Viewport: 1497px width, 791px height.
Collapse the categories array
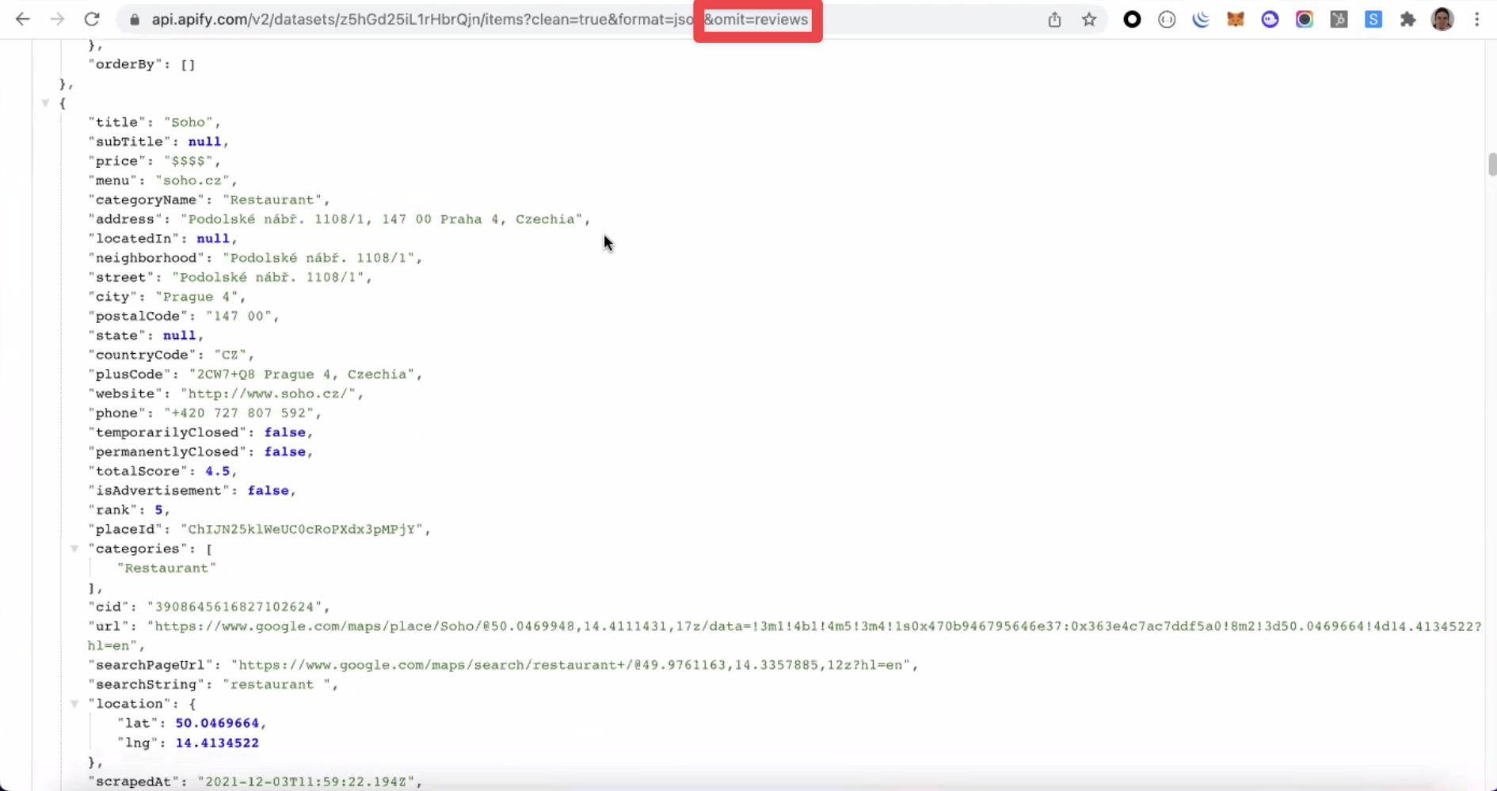[x=74, y=548]
